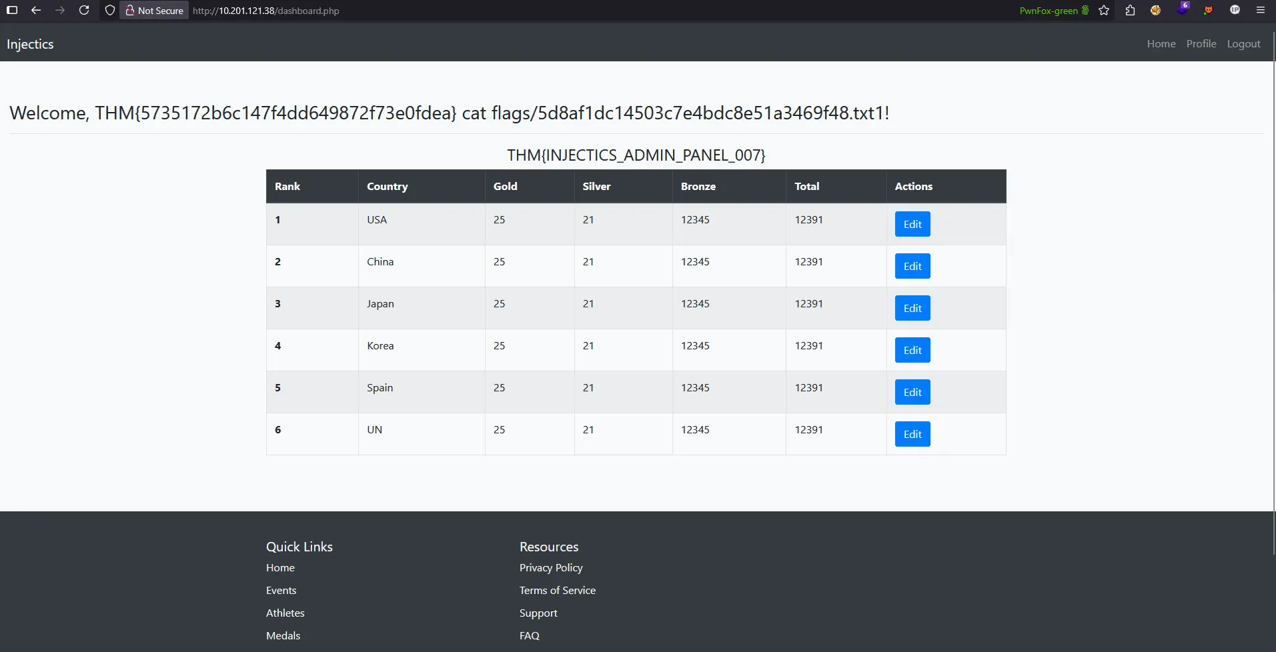Go forward to the next page
Image resolution: width=1276 pixels, height=652 pixels.
click(60, 10)
